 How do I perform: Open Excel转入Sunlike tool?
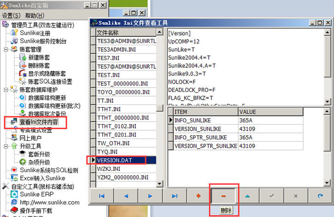click(x=42, y=178)
